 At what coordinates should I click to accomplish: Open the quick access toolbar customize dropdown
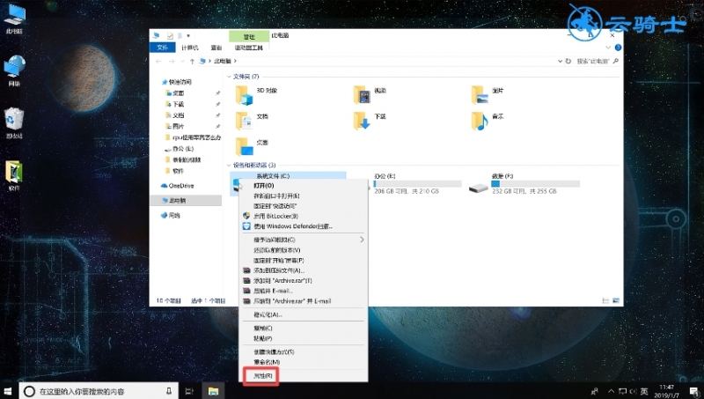point(188,35)
